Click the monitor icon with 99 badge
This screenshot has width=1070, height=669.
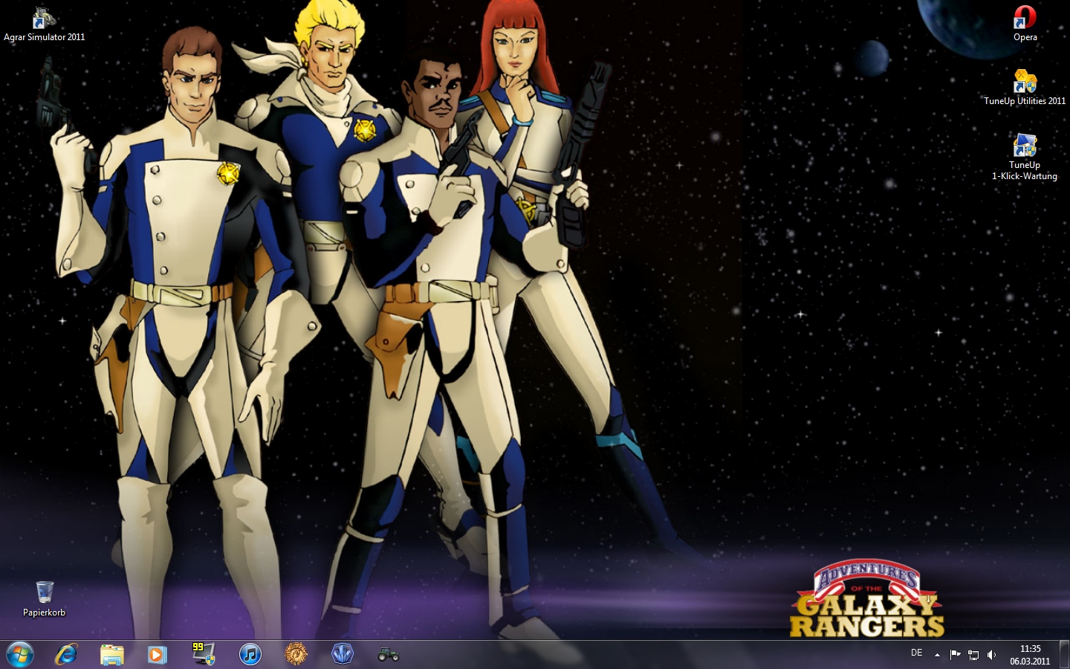pos(203,654)
